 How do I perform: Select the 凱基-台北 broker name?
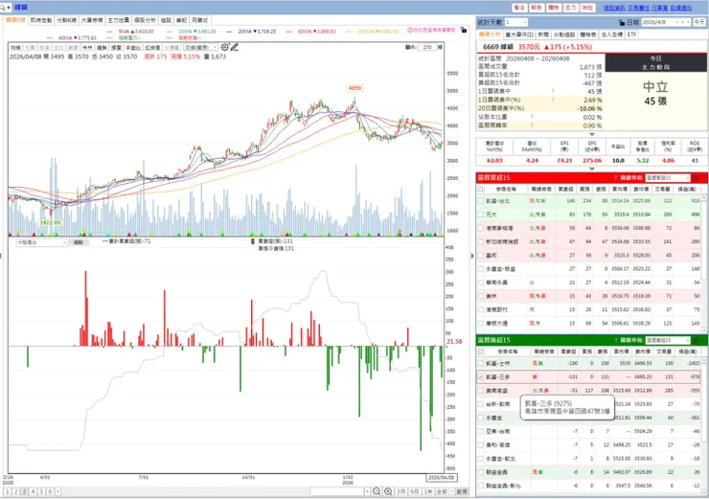coord(497,201)
